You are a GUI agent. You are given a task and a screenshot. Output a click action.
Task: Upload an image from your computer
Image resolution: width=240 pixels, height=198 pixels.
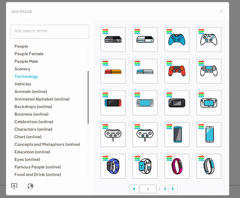14,186
